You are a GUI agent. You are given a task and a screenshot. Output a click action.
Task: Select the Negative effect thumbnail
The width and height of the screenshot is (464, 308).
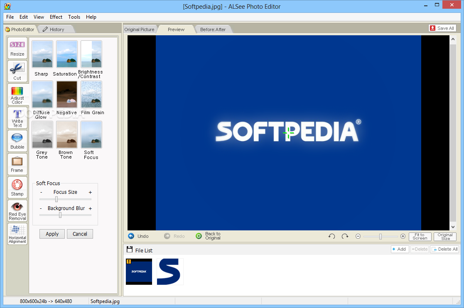coord(66,94)
